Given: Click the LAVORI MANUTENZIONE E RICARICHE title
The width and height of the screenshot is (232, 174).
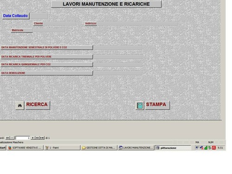Looking at the screenshot, I should point(106,4).
